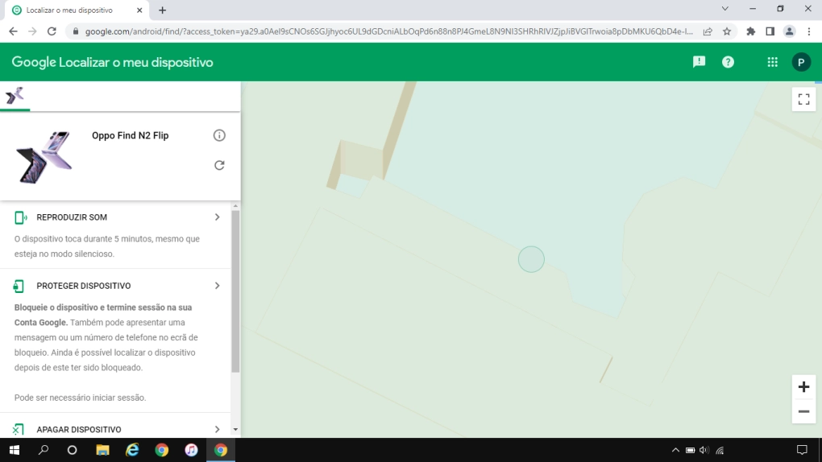Open the help question mark icon

(728, 62)
